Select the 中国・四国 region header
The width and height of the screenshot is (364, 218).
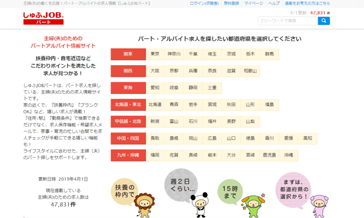pyautogui.click(x=128, y=139)
